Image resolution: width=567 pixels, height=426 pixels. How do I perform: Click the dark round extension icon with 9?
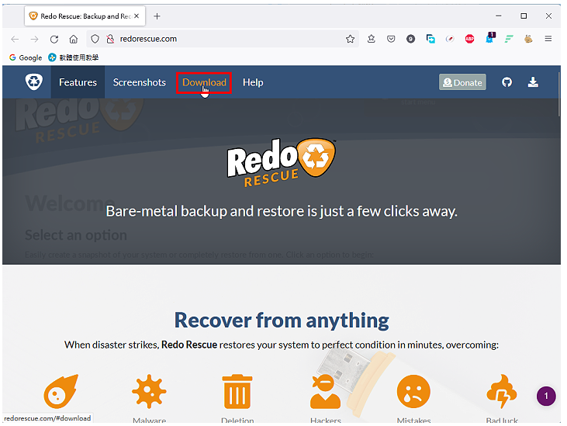(410, 39)
